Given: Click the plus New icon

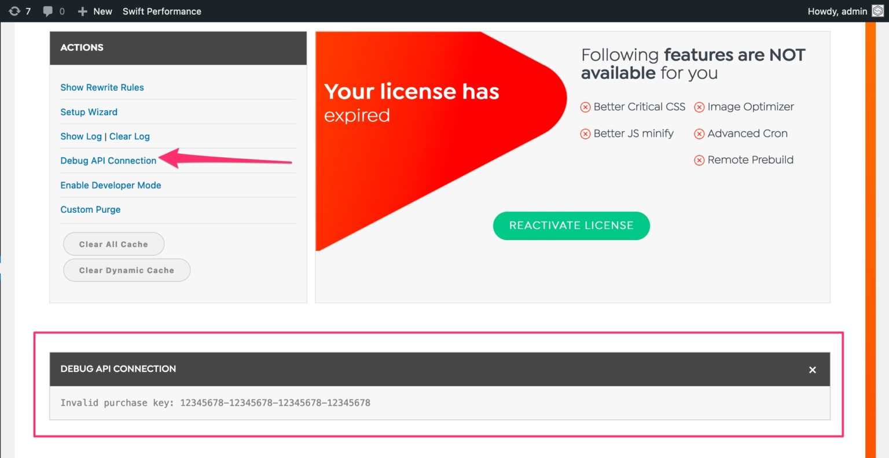Looking at the screenshot, I should click(x=83, y=11).
